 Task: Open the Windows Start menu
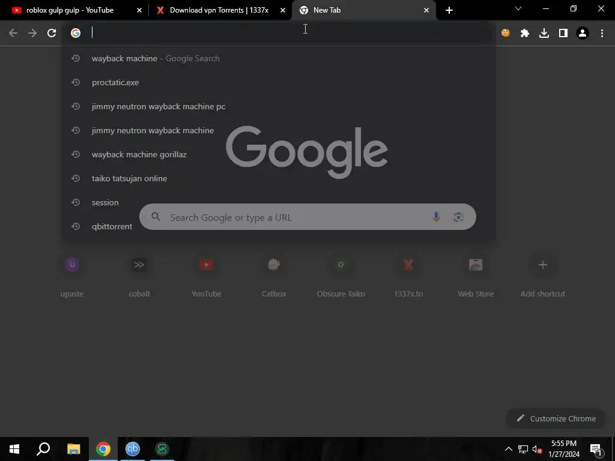click(x=14, y=449)
